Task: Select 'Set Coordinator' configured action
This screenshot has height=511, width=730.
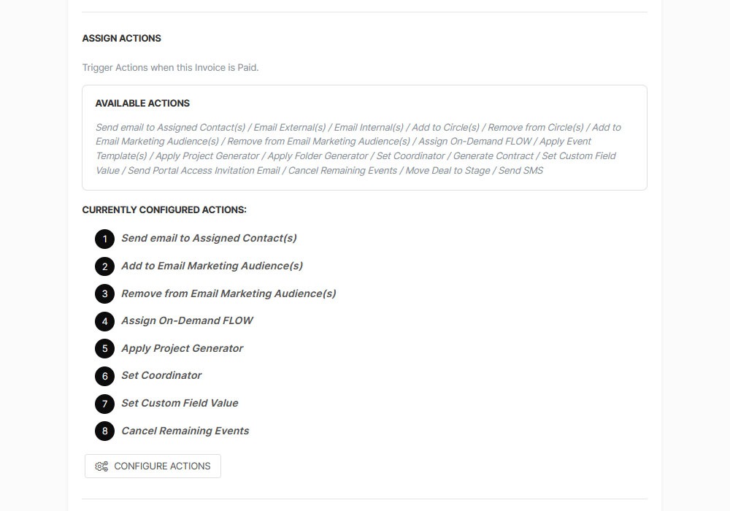Action: (161, 375)
